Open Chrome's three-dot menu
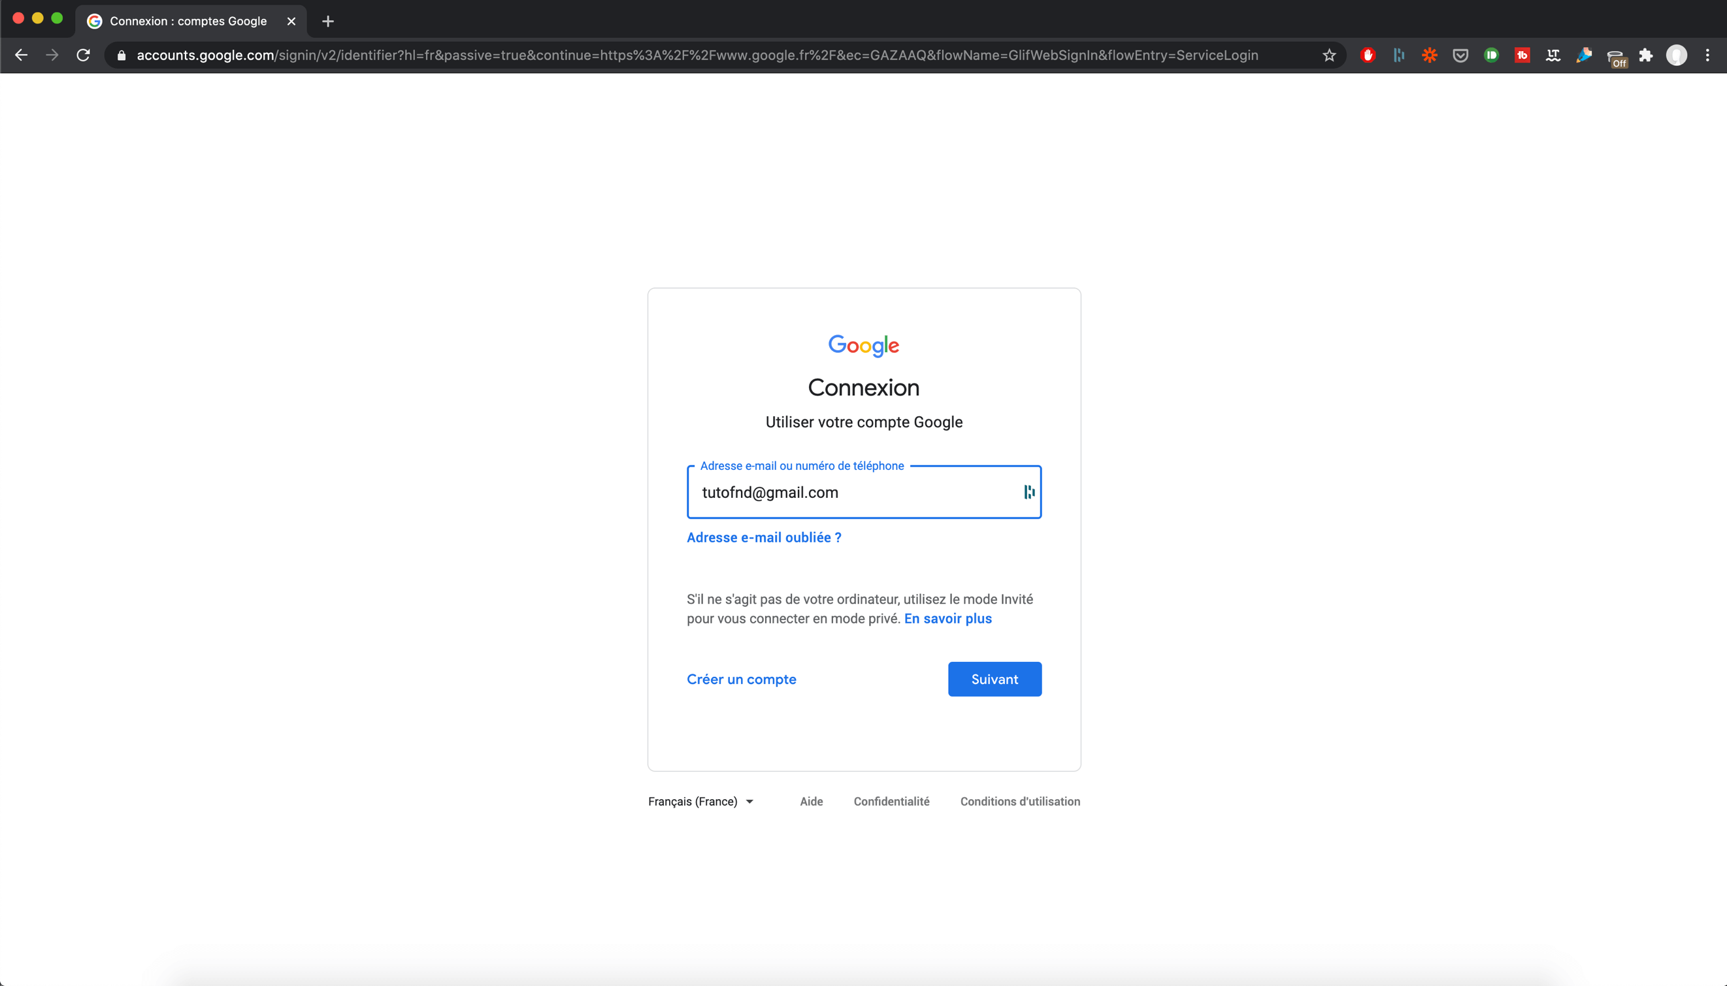1727x986 pixels. 1707,56
